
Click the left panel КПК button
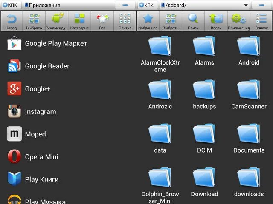pyautogui.click(x=11, y=5)
